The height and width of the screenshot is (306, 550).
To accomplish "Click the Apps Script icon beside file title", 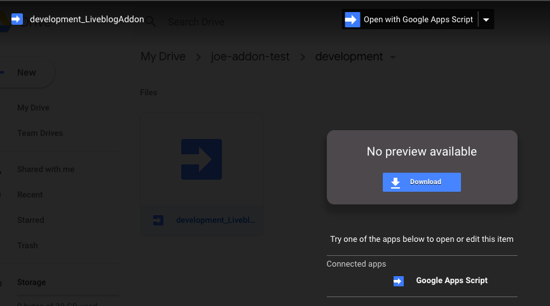I will tap(17, 19).
